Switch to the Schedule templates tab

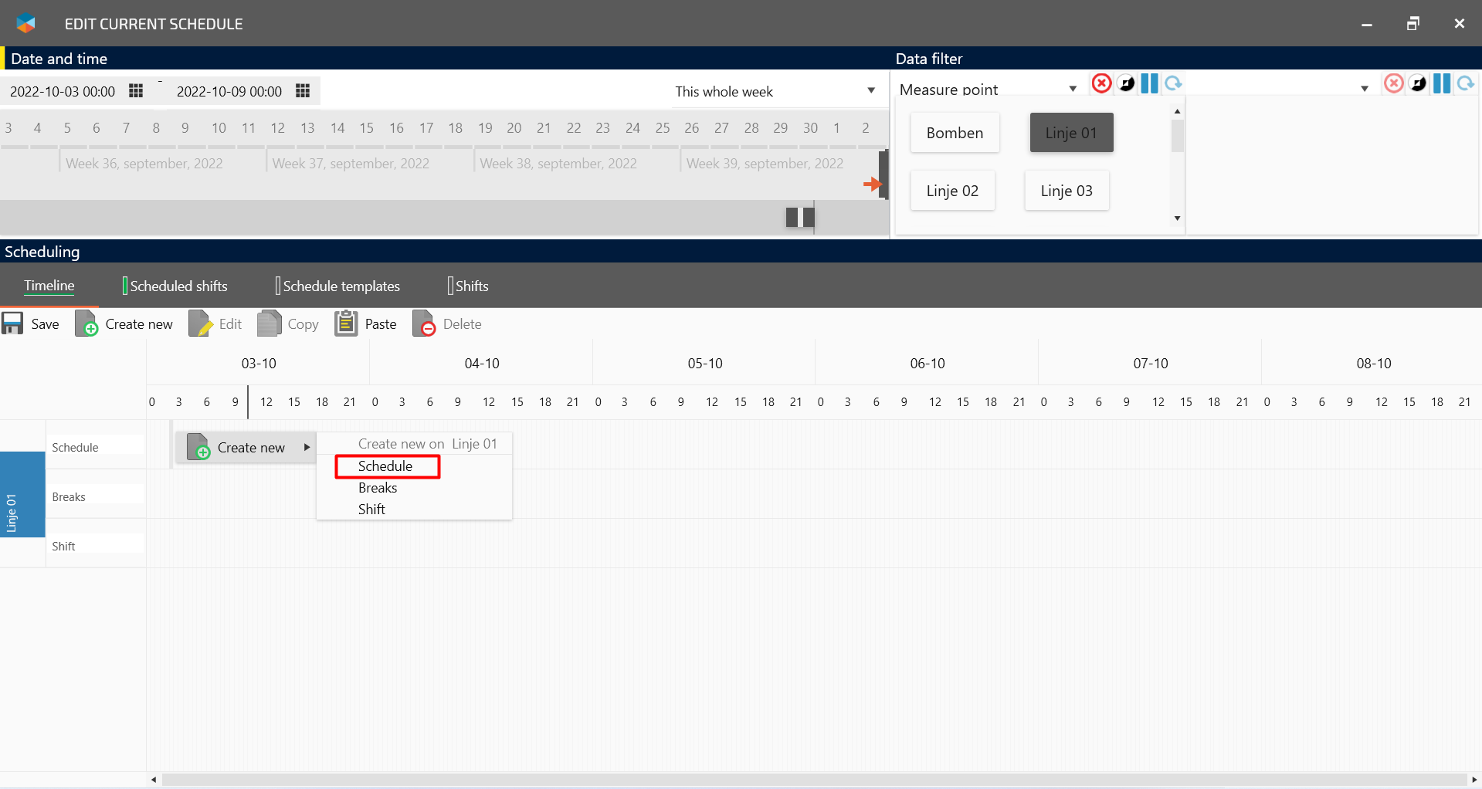(341, 286)
